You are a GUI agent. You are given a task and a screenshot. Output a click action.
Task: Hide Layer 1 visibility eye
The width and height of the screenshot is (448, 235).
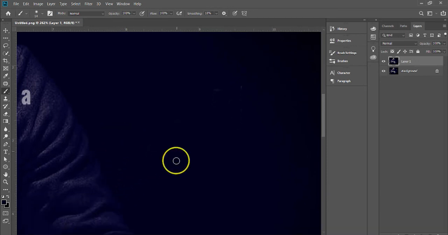pyautogui.click(x=384, y=62)
